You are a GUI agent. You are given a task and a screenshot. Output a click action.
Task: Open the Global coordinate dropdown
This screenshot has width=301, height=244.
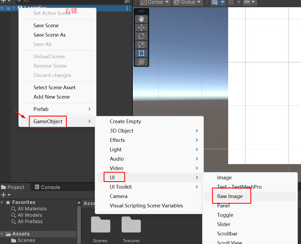[x=187, y=2]
